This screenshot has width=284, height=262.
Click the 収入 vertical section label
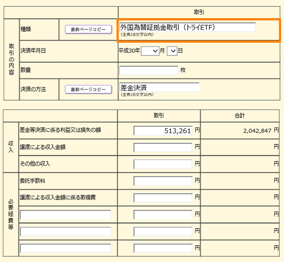click(x=11, y=147)
